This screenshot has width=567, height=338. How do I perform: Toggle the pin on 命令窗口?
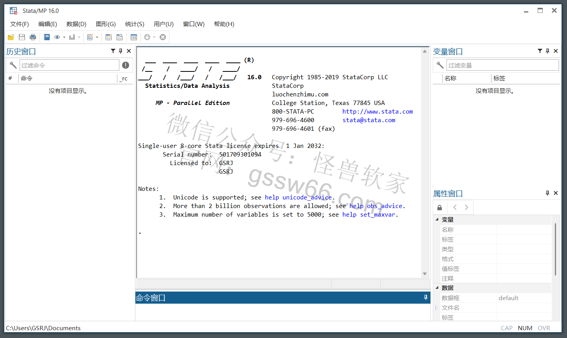point(426,297)
